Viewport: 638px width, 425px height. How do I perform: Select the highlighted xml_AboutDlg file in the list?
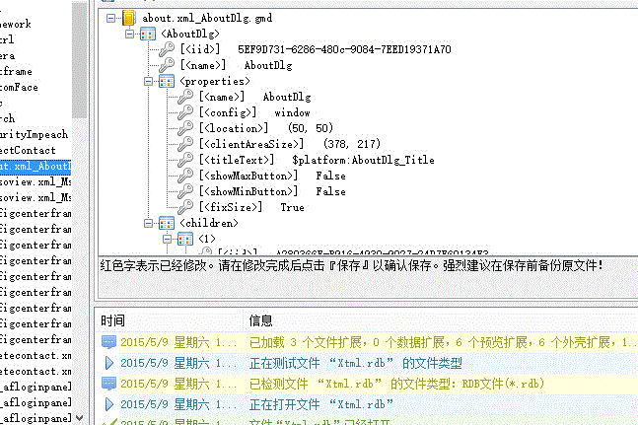35,167
